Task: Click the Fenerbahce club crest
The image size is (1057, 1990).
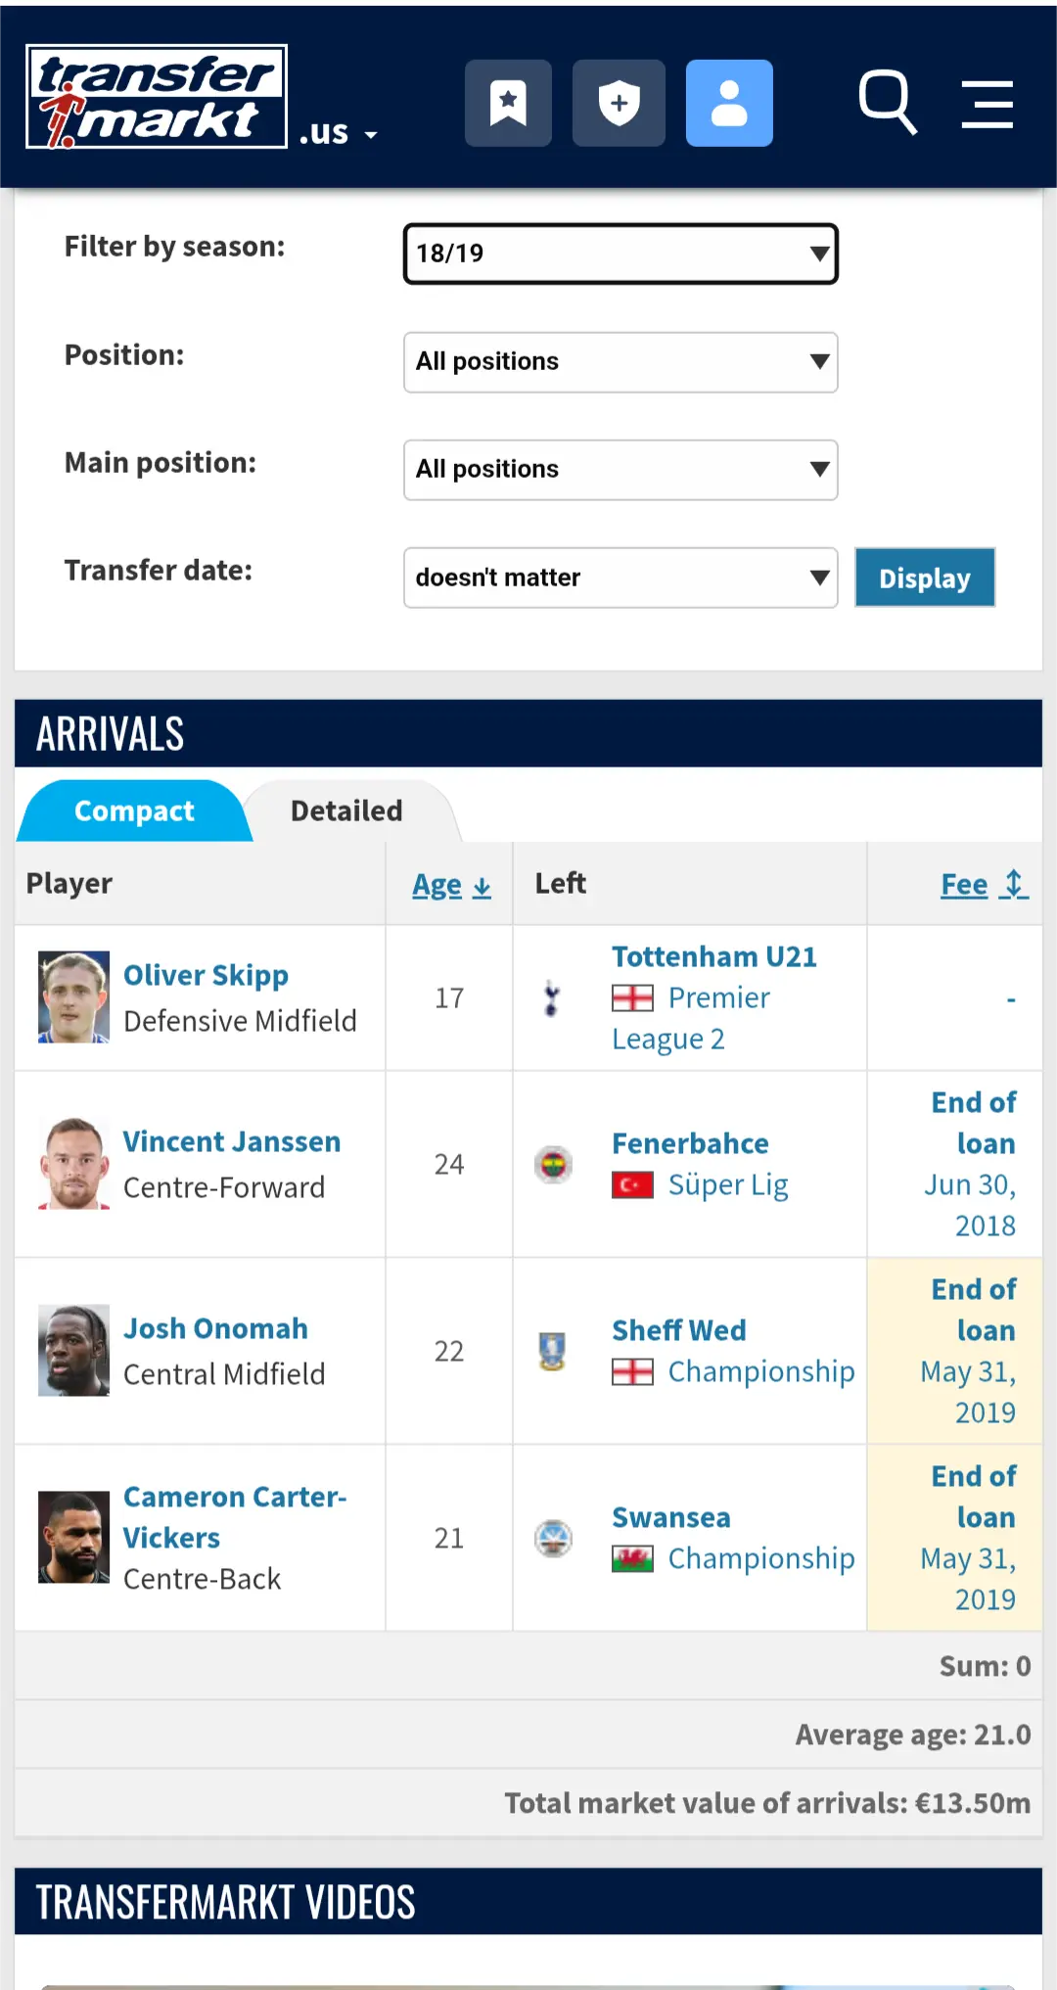Action: 553,1165
